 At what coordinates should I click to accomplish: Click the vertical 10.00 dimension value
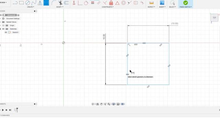tap(104, 37)
